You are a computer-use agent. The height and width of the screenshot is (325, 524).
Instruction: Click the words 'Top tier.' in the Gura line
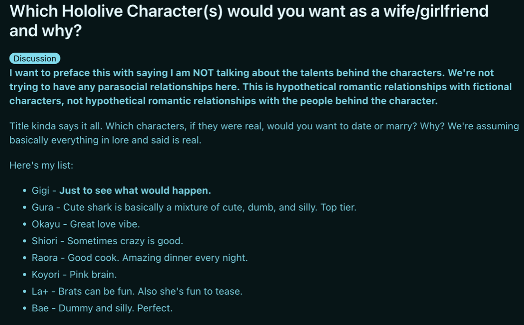[338, 207]
